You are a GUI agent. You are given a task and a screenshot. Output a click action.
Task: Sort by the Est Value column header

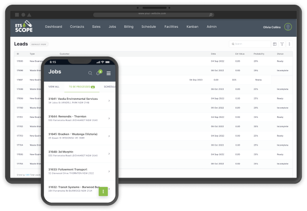[240, 54]
